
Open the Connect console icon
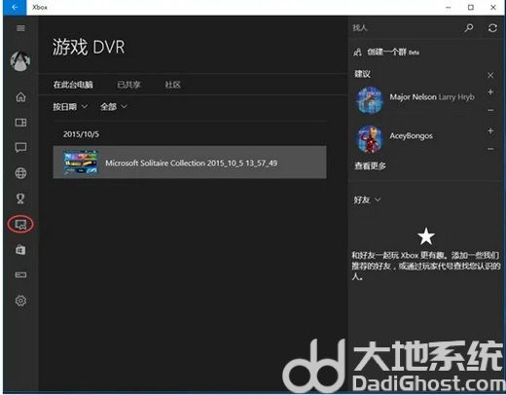[20, 275]
